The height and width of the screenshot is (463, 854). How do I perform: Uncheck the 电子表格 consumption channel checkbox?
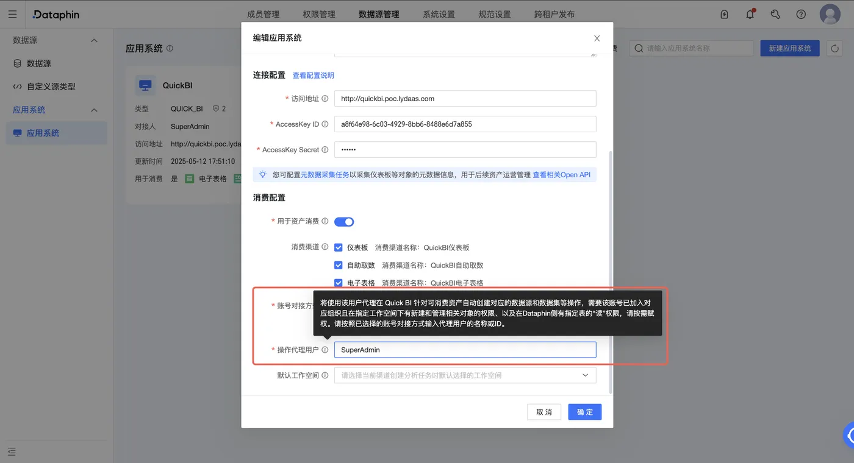coord(338,283)
